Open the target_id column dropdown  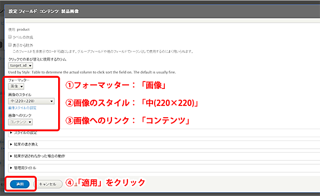click(x=20, y=66)
